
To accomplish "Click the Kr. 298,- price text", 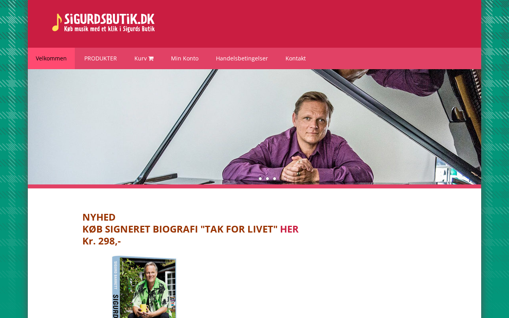I will [101, 241].
